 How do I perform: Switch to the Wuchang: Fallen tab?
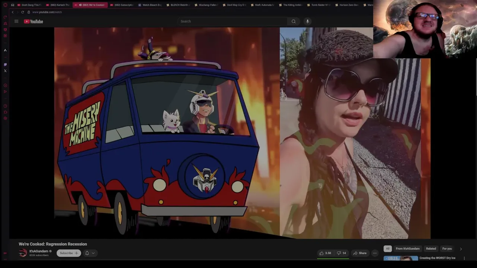[206, 5]
